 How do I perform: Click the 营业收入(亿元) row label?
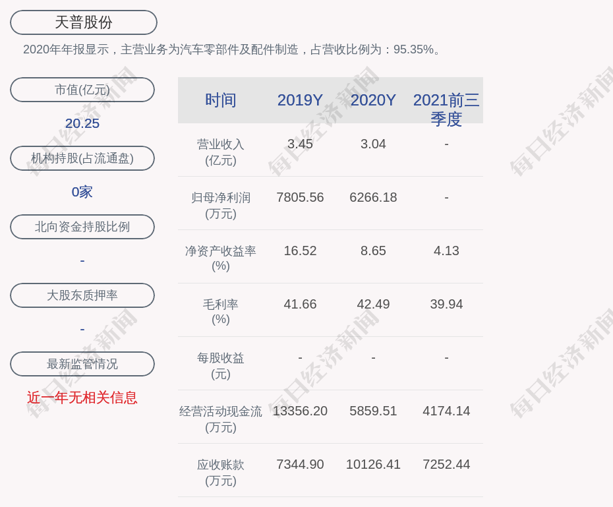tap(221, 152)
